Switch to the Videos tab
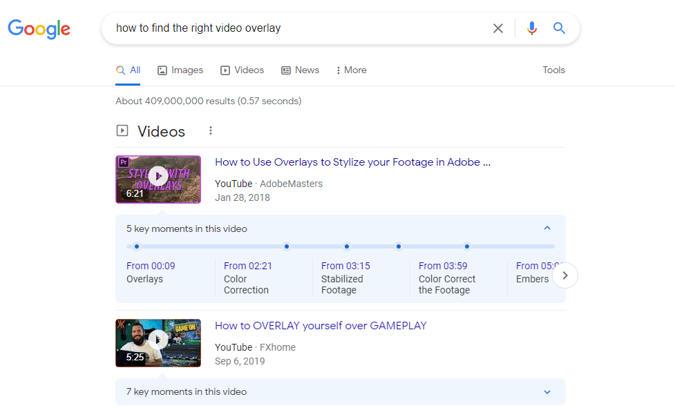The height and width of the screenshot is (408, 675). tap(243, 70)
